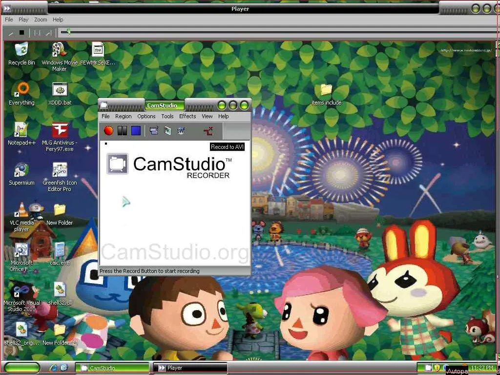Click the Player title bar fast-forward icon
The height and width of the screenshot is (375, 500).
[7, 9]
